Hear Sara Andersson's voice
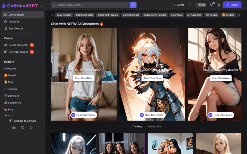The height and width of the screenshot is (154, 247). (x=84, y=115)
